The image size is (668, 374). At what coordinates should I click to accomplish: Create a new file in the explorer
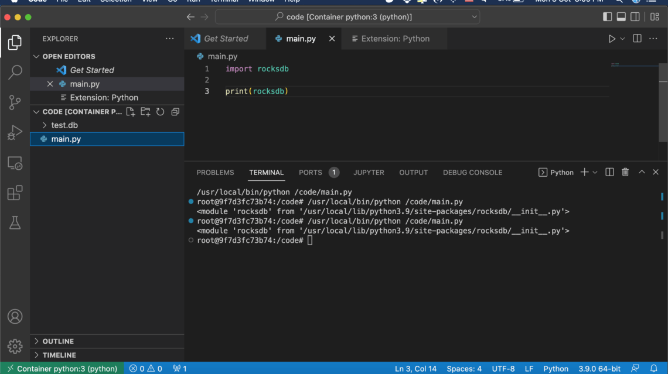131,111
